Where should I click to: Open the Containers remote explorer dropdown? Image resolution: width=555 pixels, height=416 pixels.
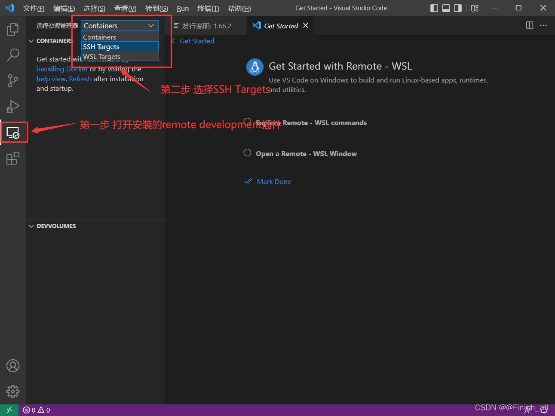(120, 26)
